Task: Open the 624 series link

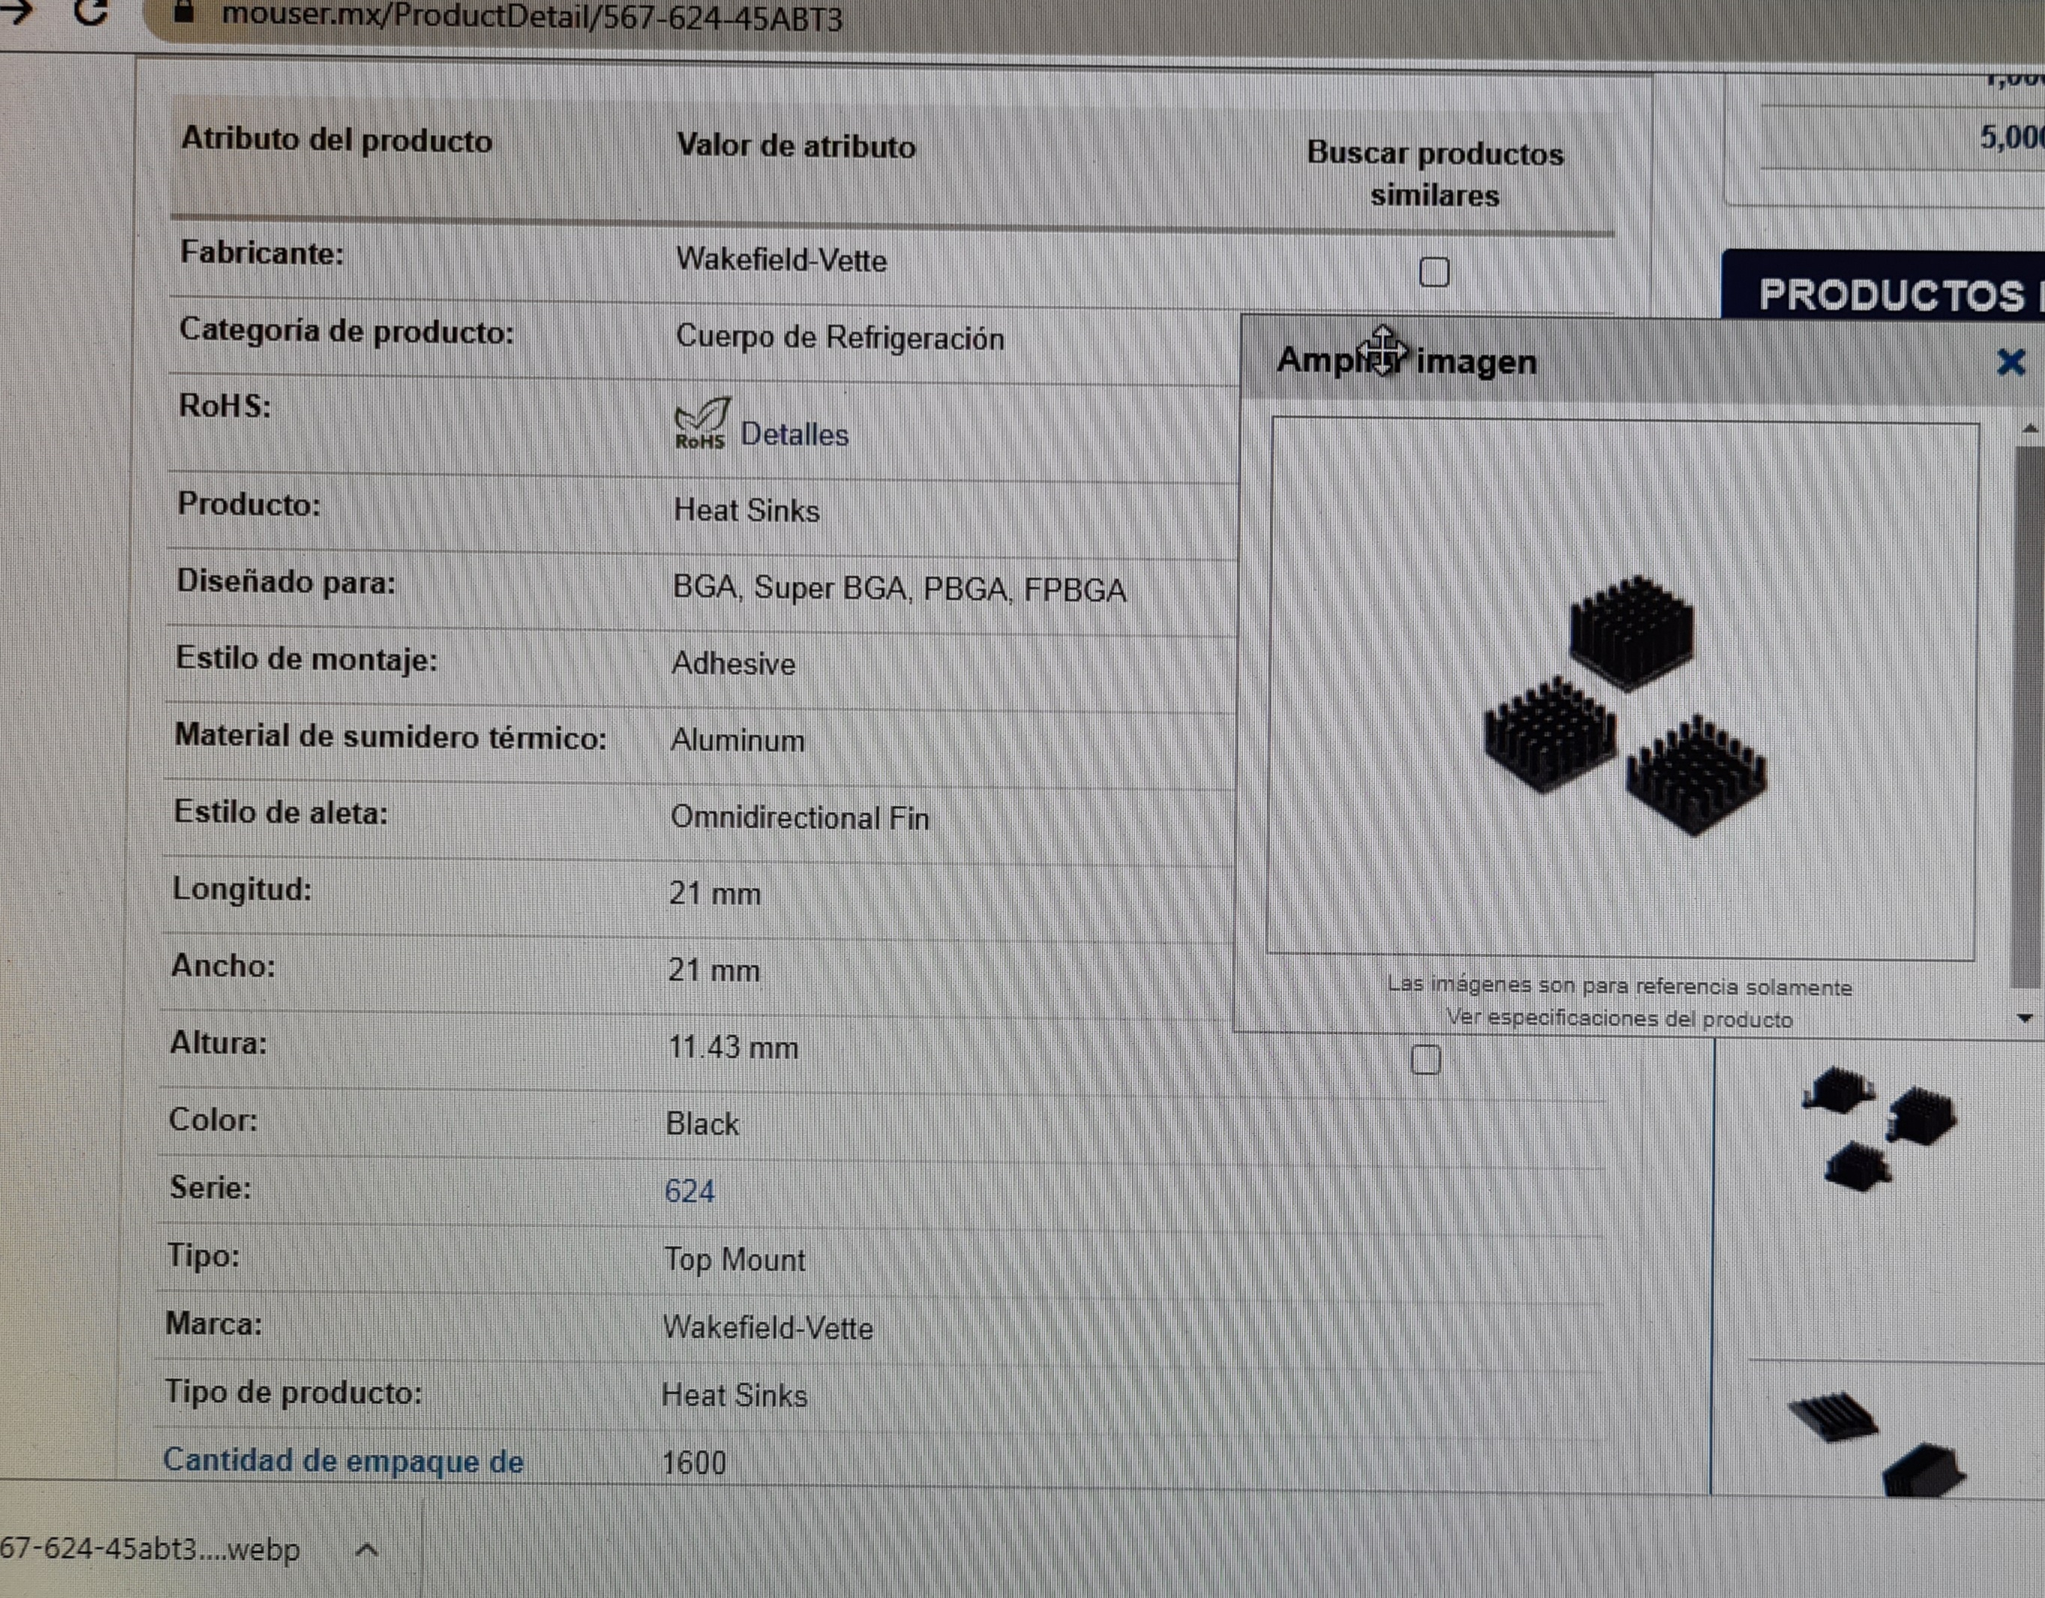Action: click(689, 1191)
